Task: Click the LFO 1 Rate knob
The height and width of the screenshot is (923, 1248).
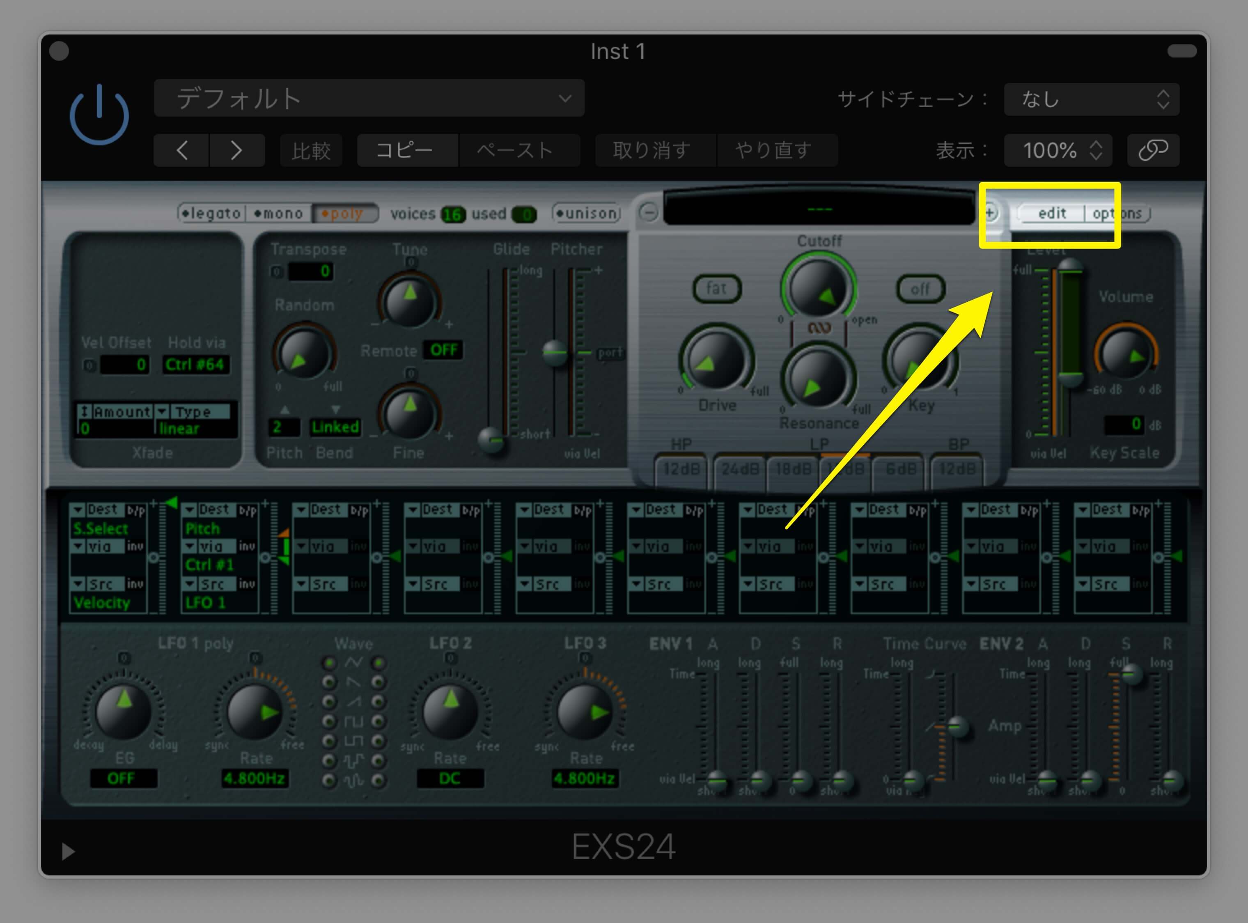Action: (x=255, y=712)
